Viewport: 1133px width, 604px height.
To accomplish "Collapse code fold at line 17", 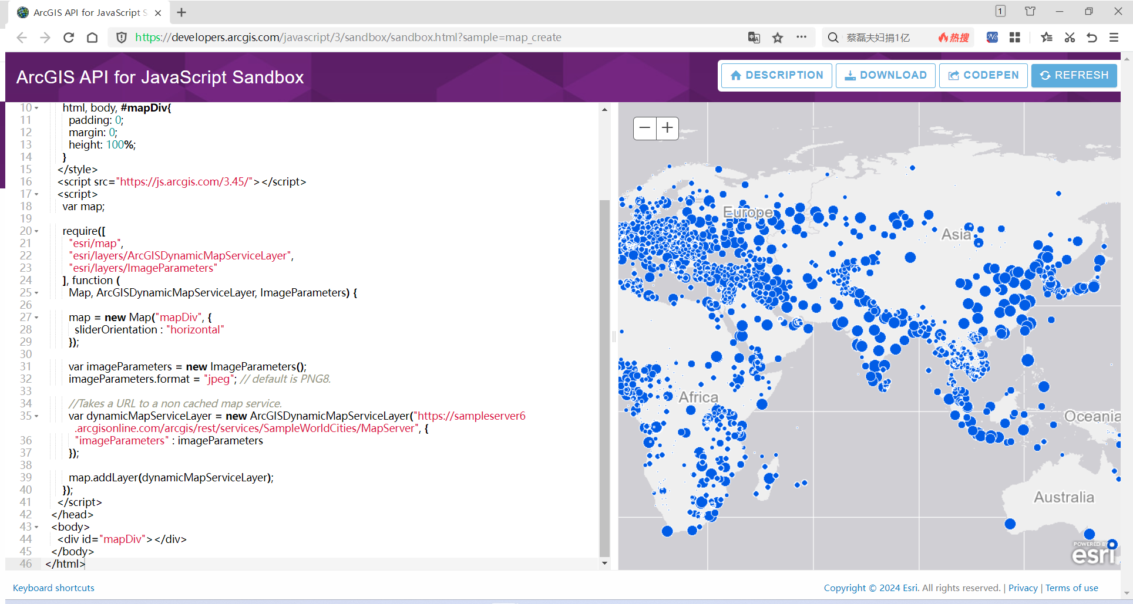I will point(36,194).
